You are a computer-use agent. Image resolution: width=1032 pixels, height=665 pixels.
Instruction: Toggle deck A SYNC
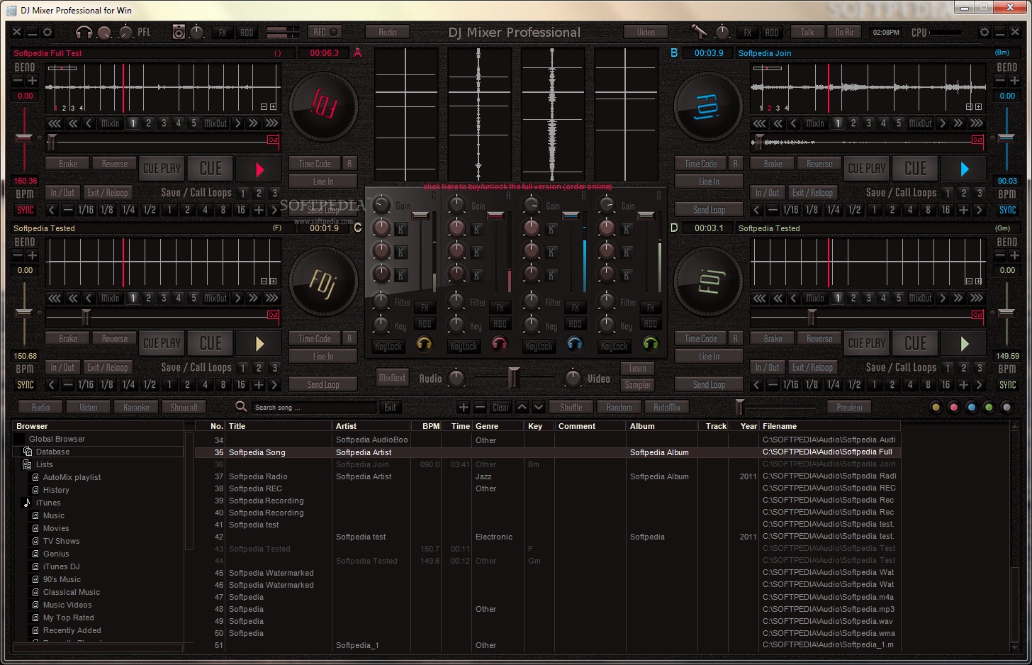pos(26,210)
